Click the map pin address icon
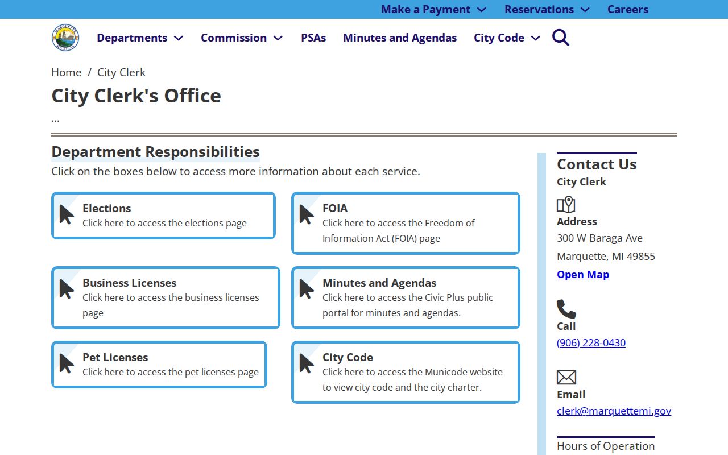This screenshot has height=455, width=728. click(x=566, y=205)
